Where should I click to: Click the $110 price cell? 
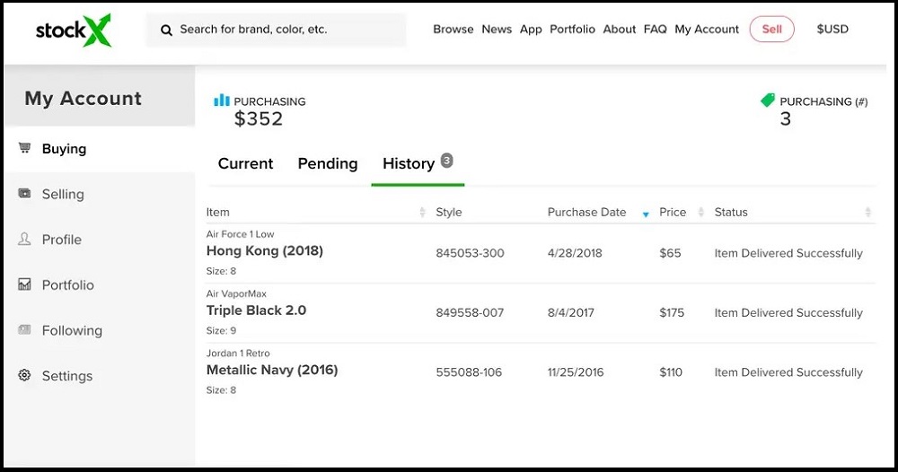point(671,372)
